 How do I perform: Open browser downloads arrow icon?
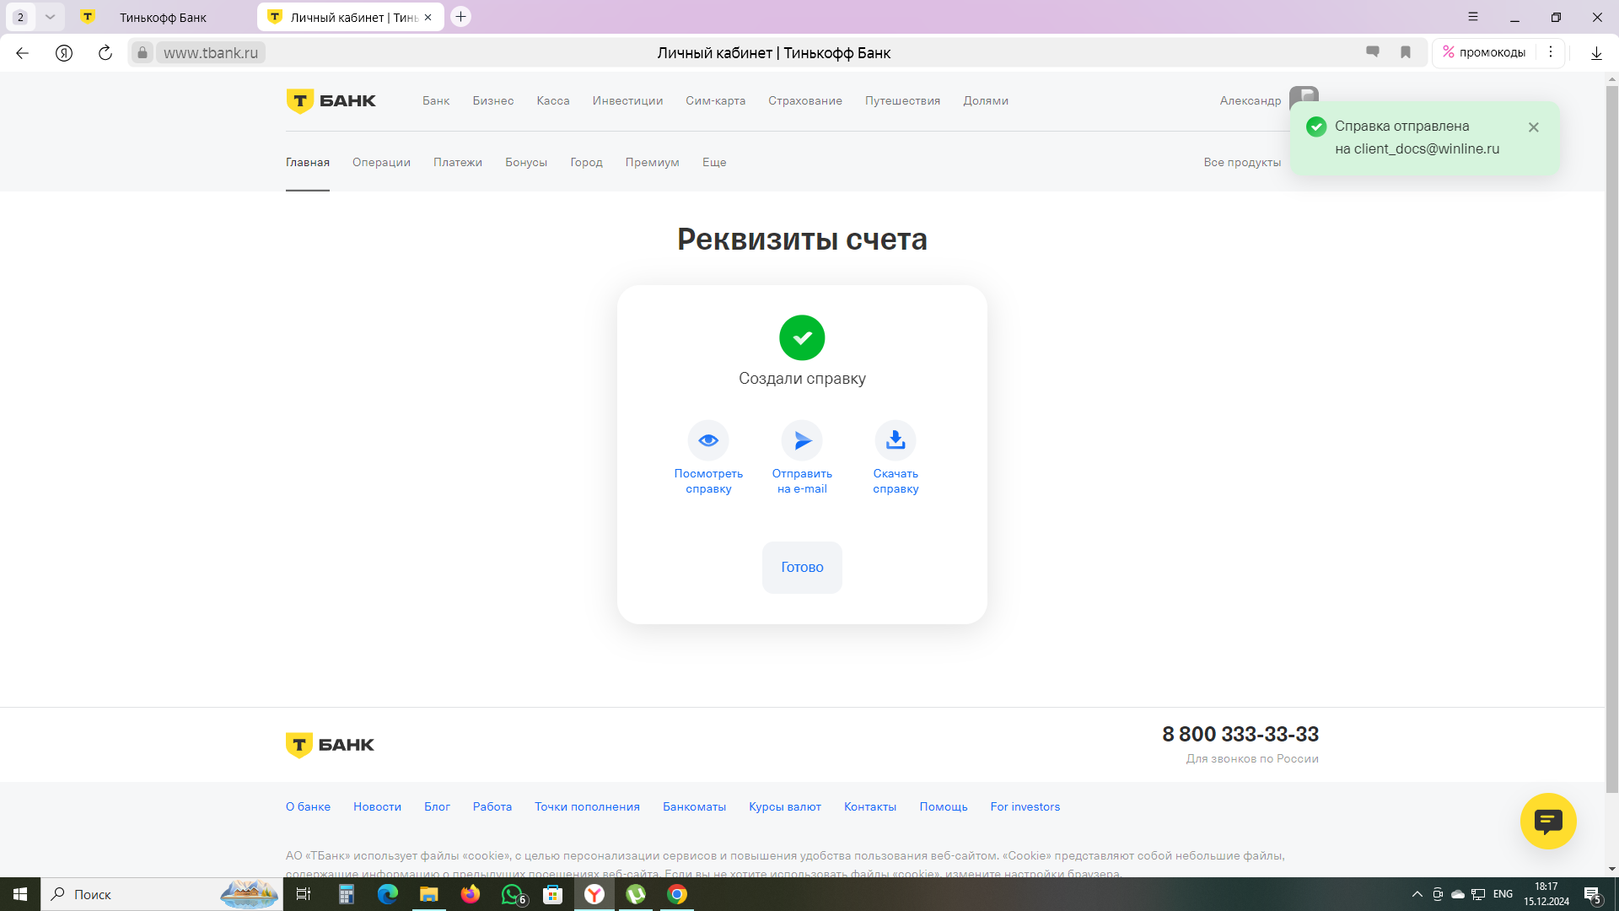[1596, 53]
